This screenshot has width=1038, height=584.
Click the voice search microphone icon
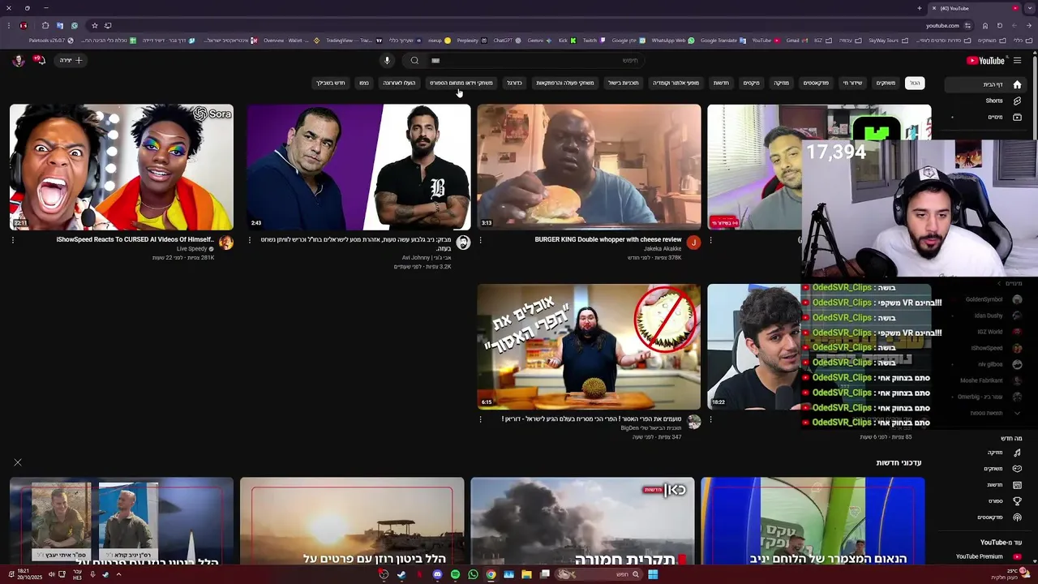tap(387, 60)
